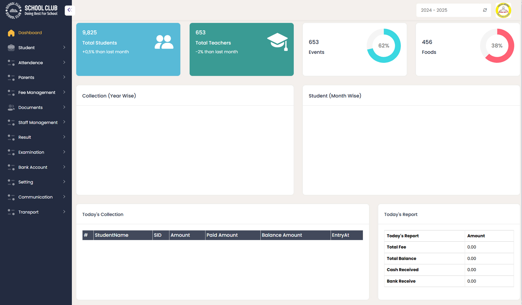
Task: Expand the Fee Management chevron
Action: (x=64, y=92)
